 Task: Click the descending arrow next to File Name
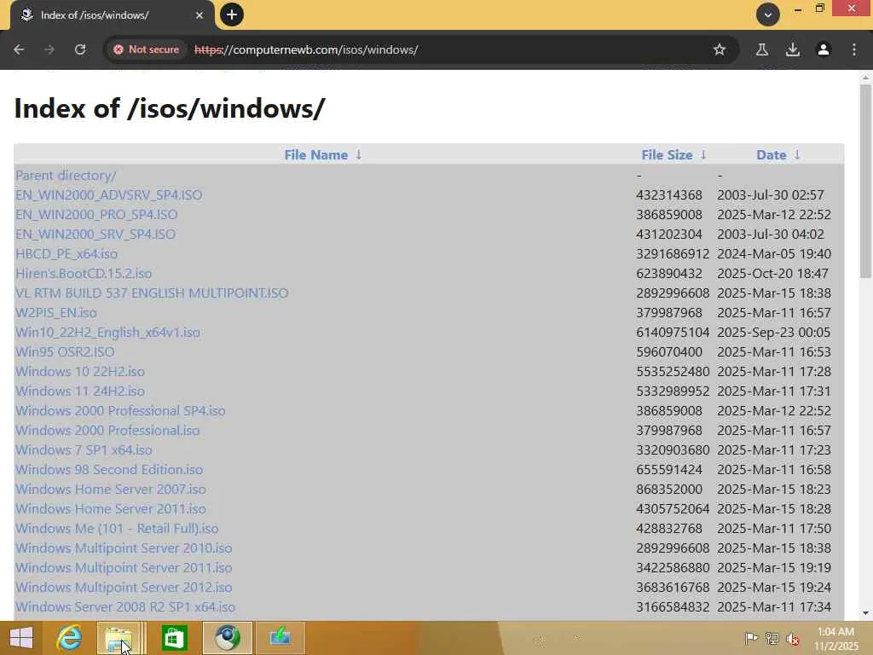[359, 155]
